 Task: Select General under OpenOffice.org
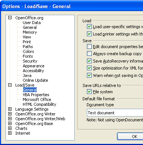coord(30,27)
